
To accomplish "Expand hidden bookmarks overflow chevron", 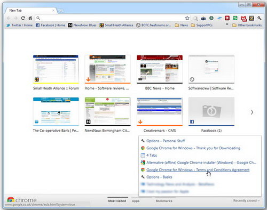I will [227, 24].
